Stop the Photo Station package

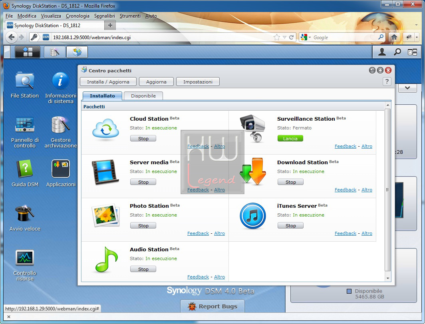143,226
